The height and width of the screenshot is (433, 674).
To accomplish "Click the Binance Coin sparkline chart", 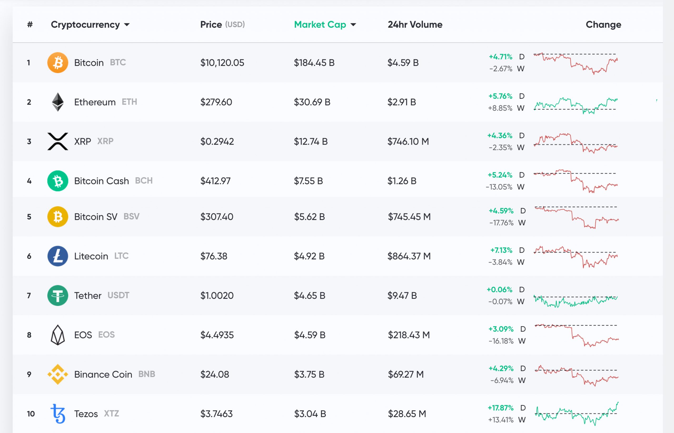I will click(576, 376).
